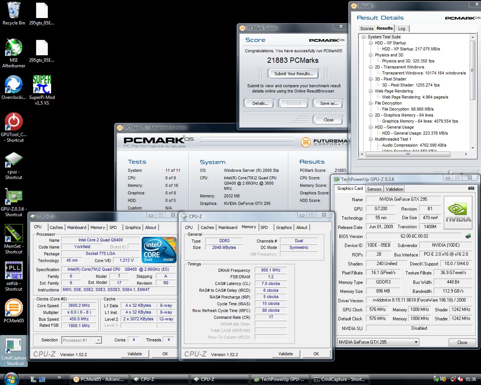
Task: Collapse the System Test Suite tree node
Action: coord(364,37)
